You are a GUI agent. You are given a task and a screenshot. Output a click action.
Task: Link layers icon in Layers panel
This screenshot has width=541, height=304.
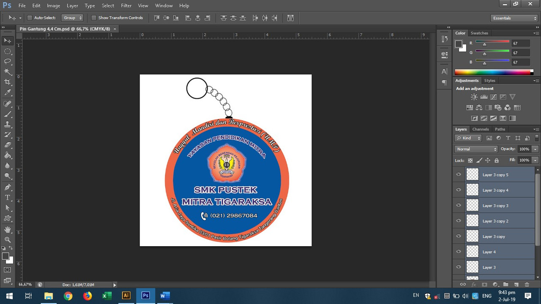click(463, 285)
